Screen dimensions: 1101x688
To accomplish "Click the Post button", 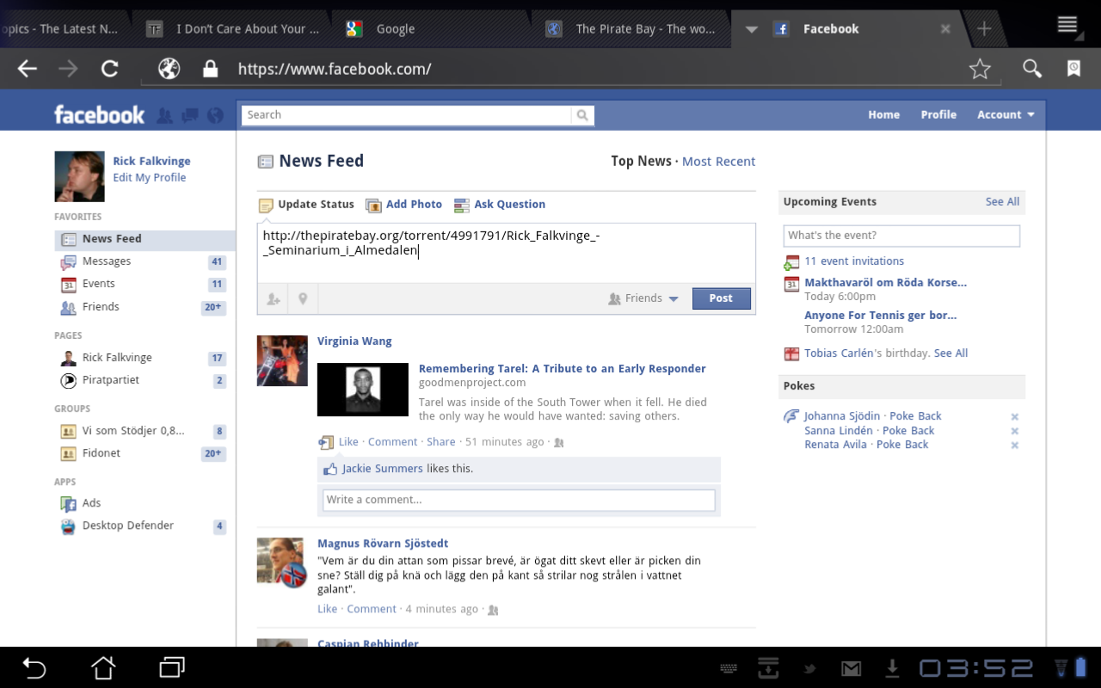I will pyautogui.click(x=721, y=298).
